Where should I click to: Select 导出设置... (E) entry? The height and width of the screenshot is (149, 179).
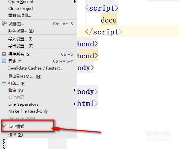coord(21,46)
